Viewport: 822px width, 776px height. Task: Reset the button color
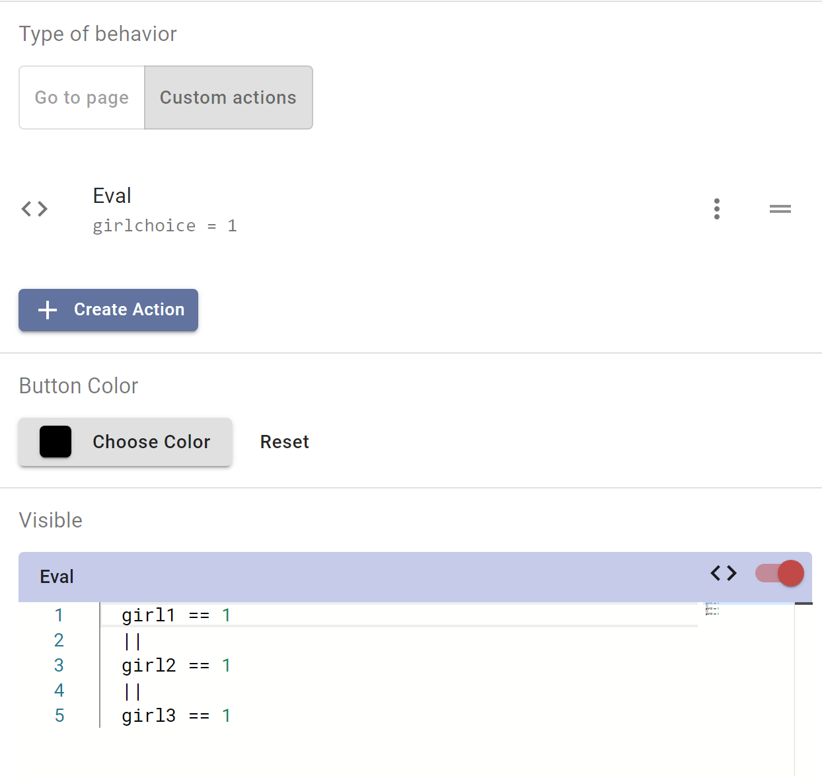(285, 442)
